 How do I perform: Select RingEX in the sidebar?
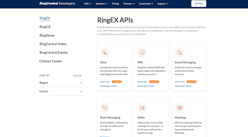click(x=45, y=18)
